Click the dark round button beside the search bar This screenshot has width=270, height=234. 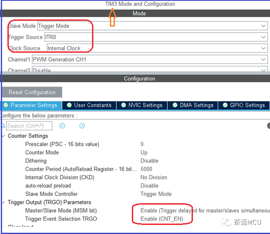[268, 126]
